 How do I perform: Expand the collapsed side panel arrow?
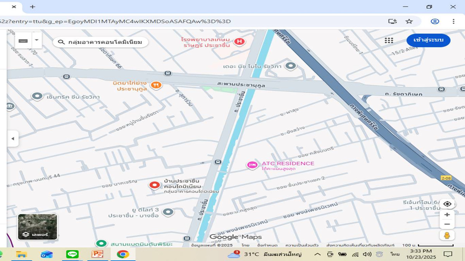(12, 139)
